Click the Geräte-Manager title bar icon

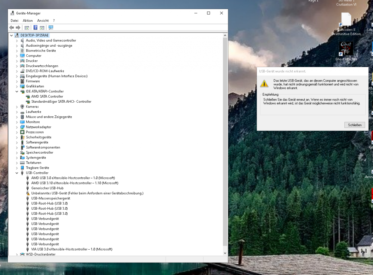click(x=13, y=13)
